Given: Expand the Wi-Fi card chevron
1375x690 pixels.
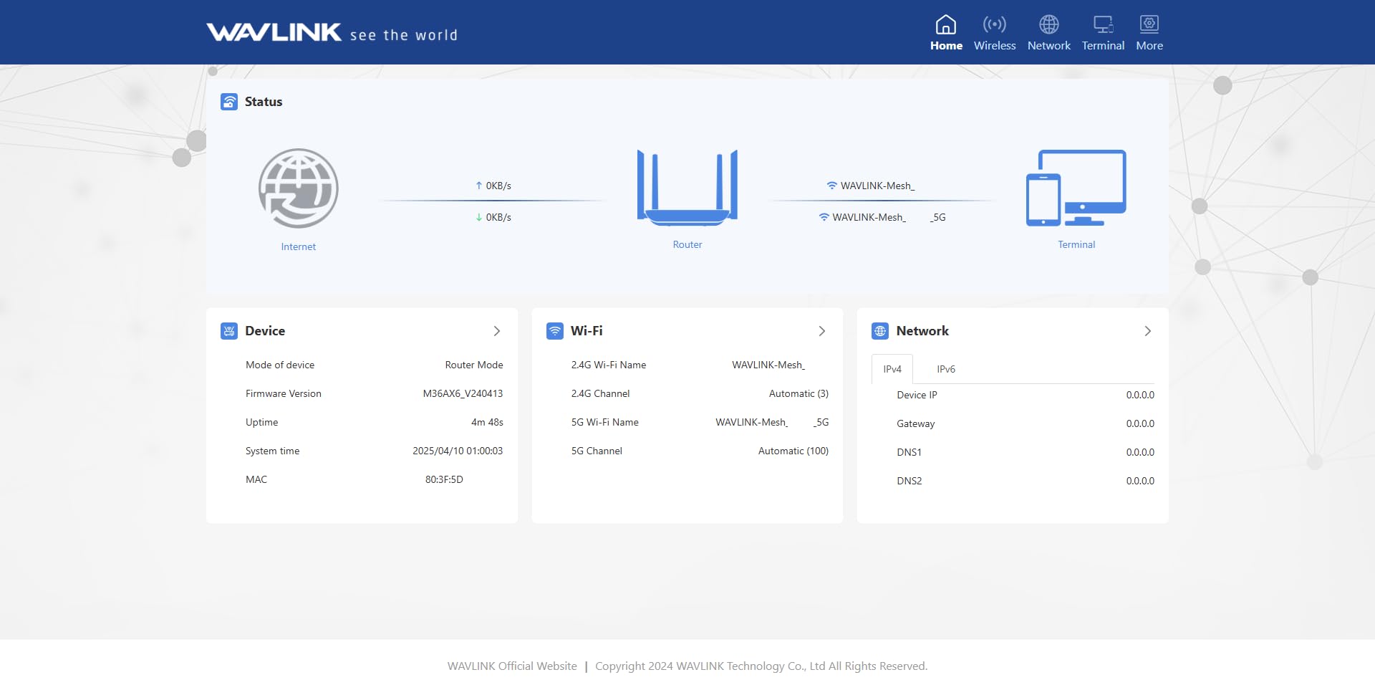Looking at the screenshot, I should point(821,331).
